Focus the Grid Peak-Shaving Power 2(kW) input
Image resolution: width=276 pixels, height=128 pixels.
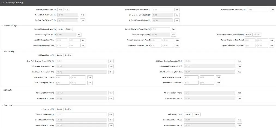coord(210,61)
